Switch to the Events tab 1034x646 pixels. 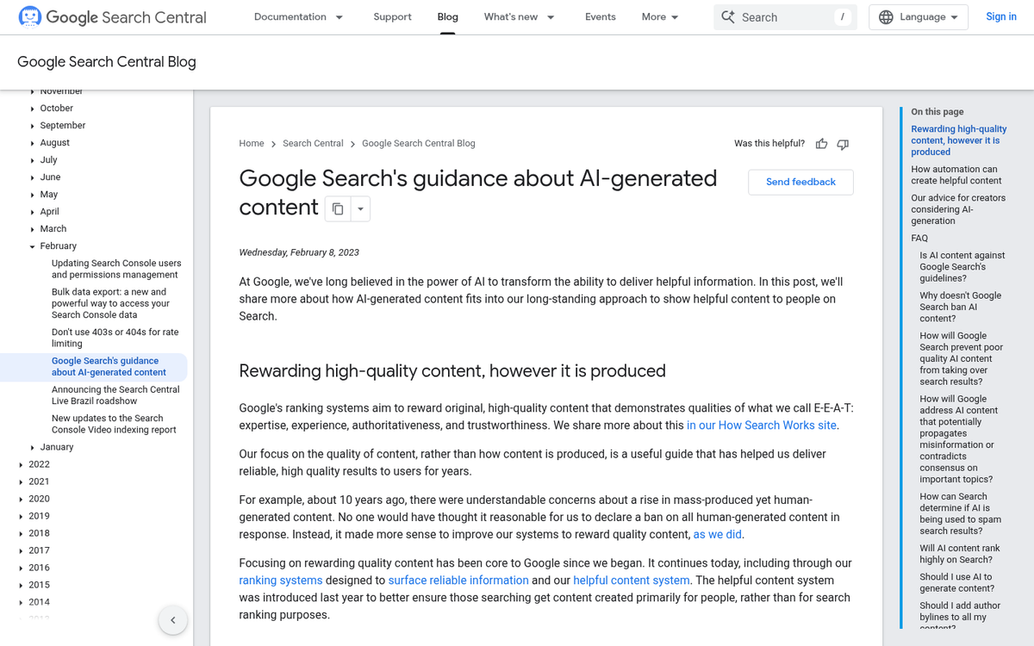[600, 17]
